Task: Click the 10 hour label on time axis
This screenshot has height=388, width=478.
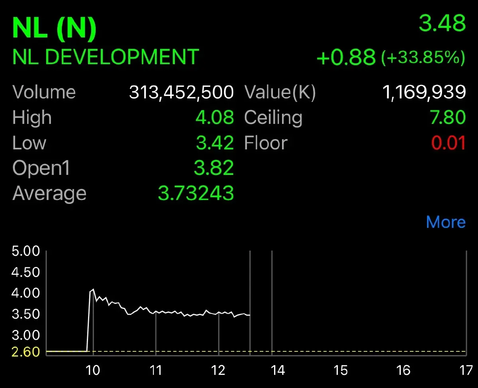Action: (x=93, y=370)
